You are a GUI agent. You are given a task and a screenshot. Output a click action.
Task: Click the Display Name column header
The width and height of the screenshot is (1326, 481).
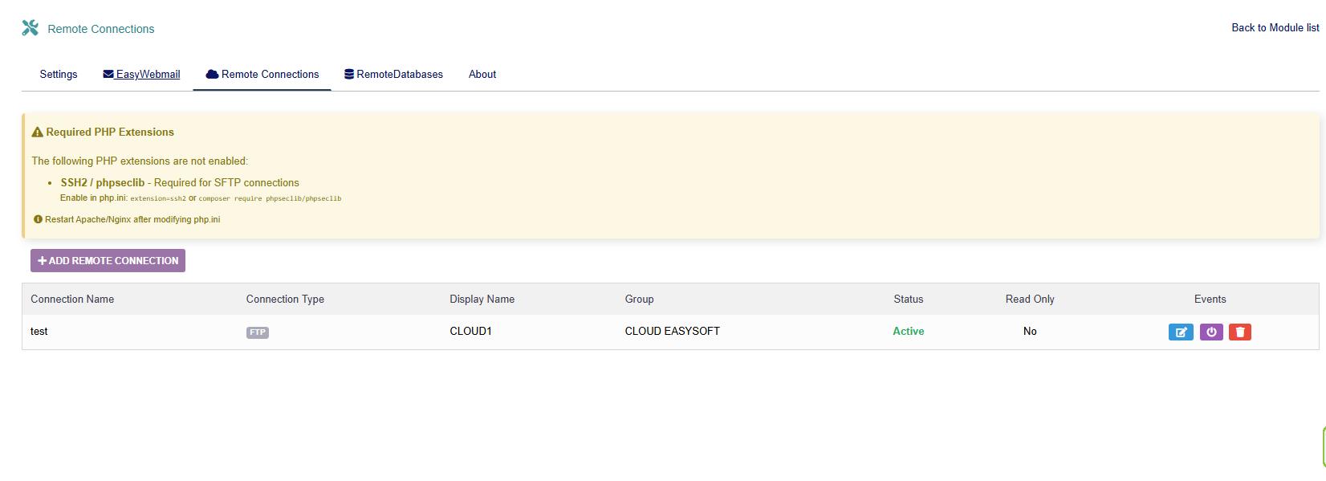(482, 299)
